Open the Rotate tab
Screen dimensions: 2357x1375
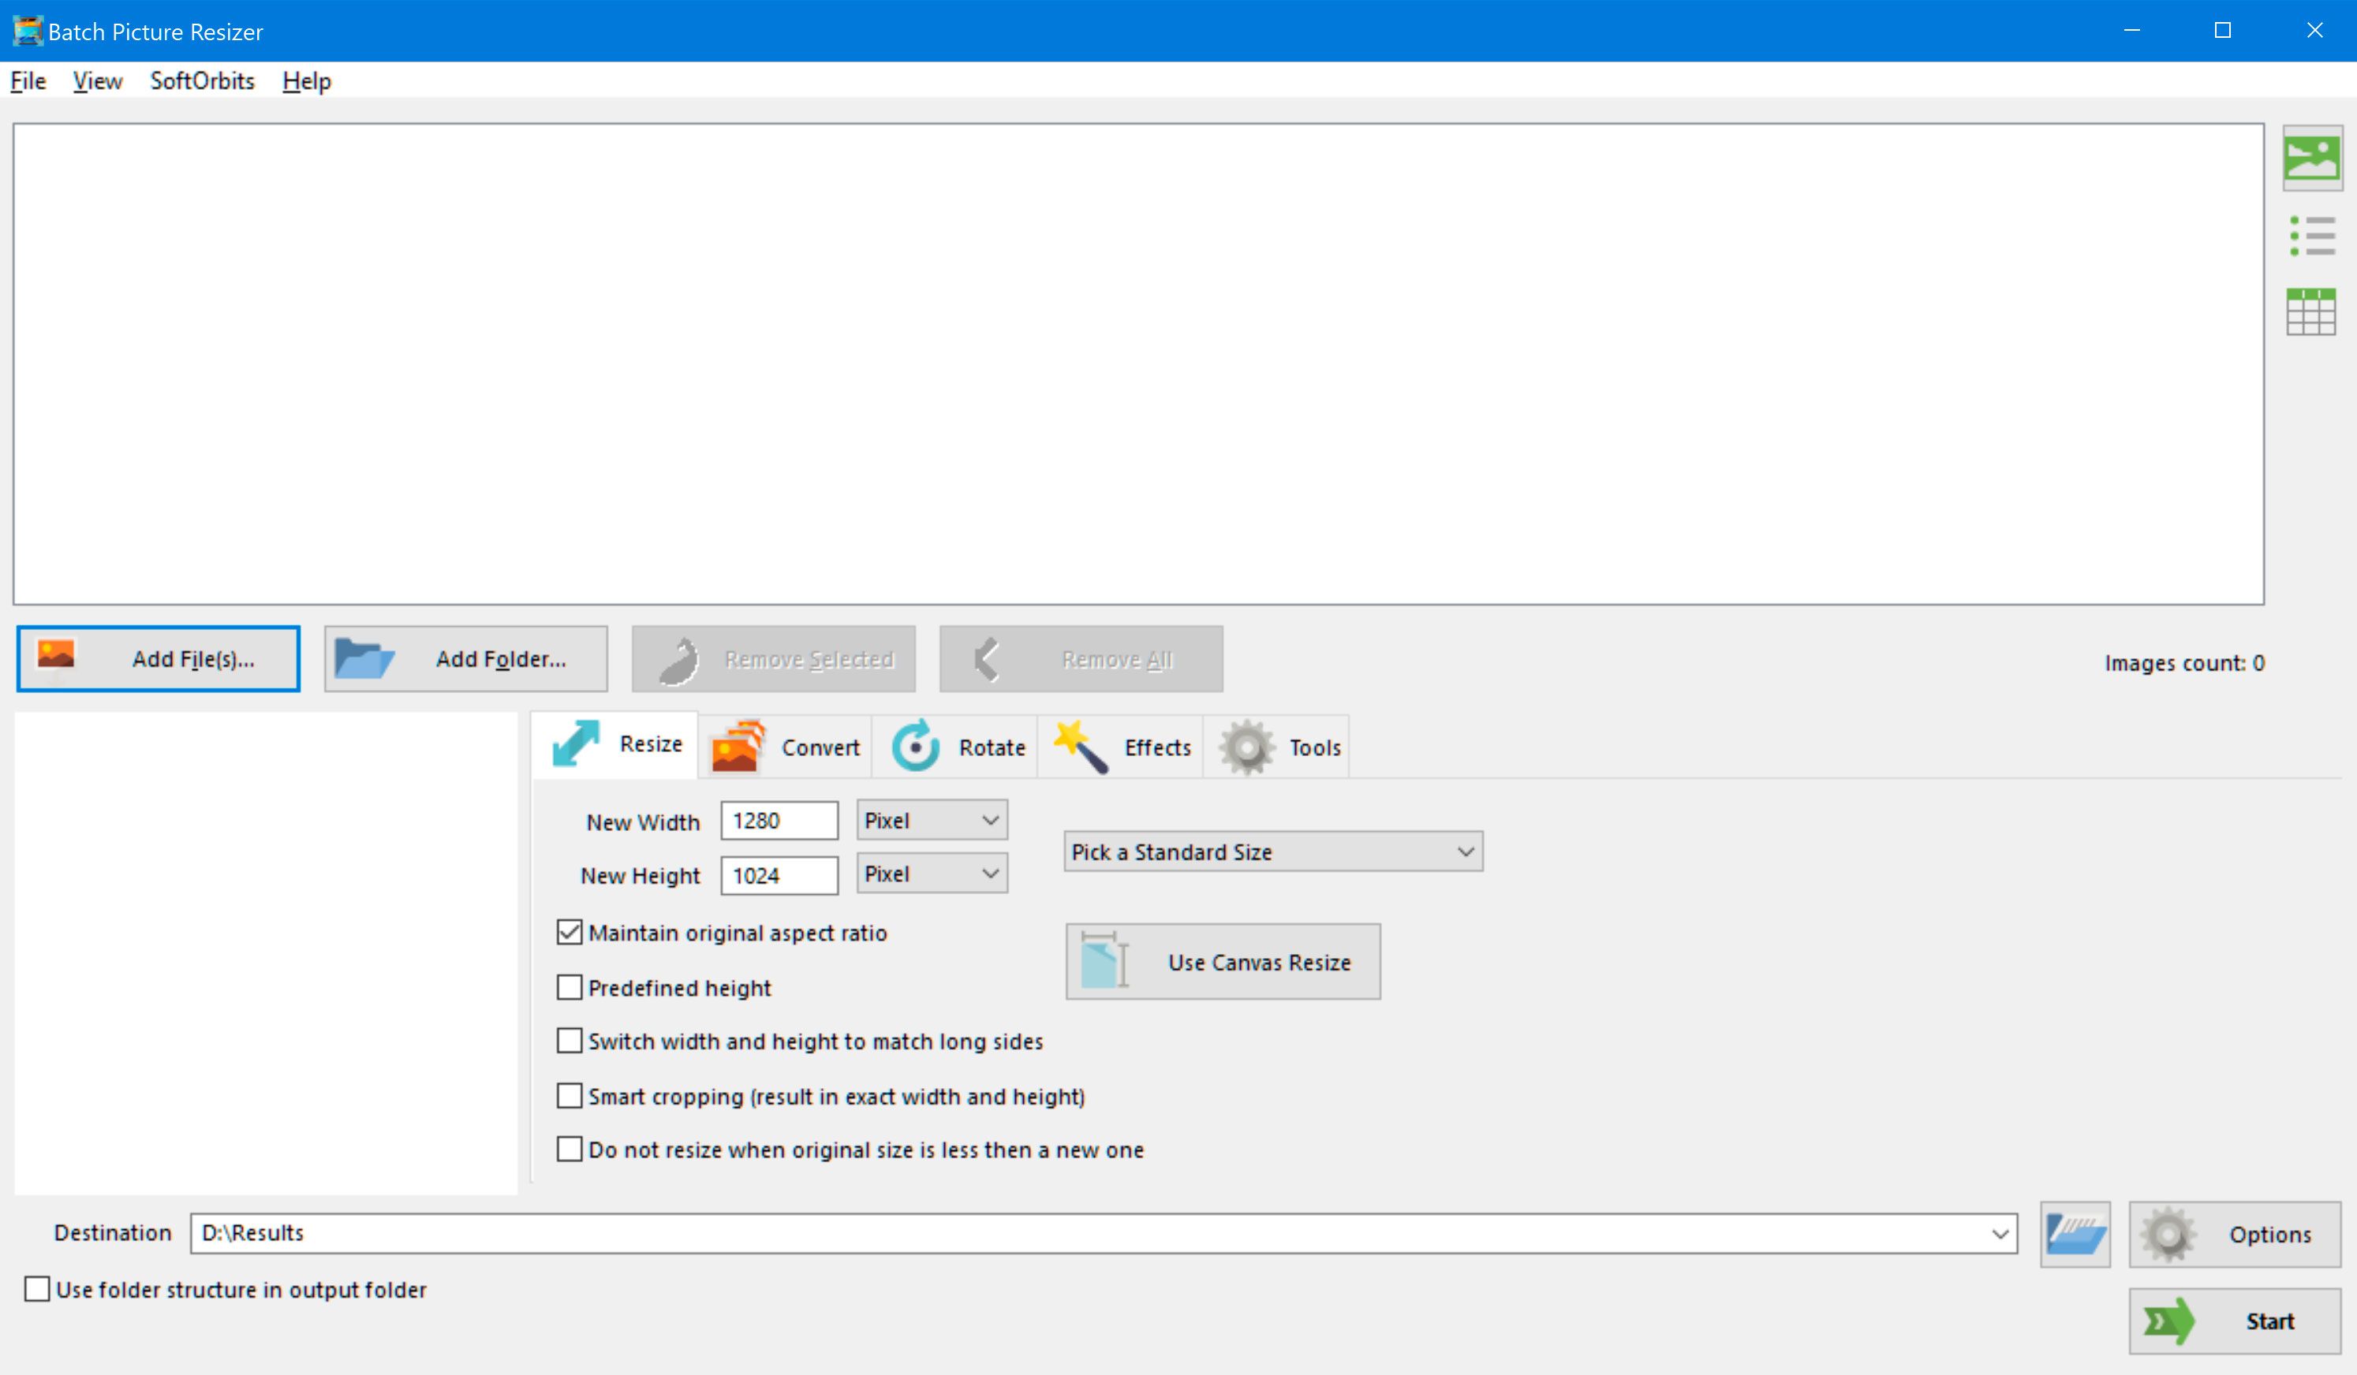pos(958,747)
